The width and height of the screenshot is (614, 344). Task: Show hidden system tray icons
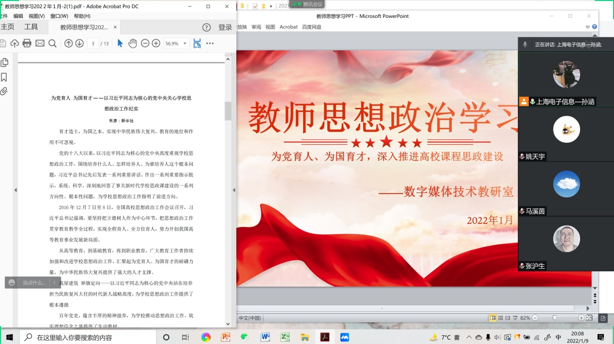[469, 337]
